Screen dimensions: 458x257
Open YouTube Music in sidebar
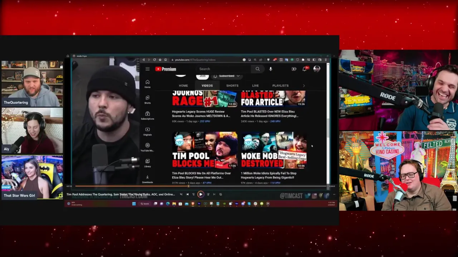(x=147, y=147)
